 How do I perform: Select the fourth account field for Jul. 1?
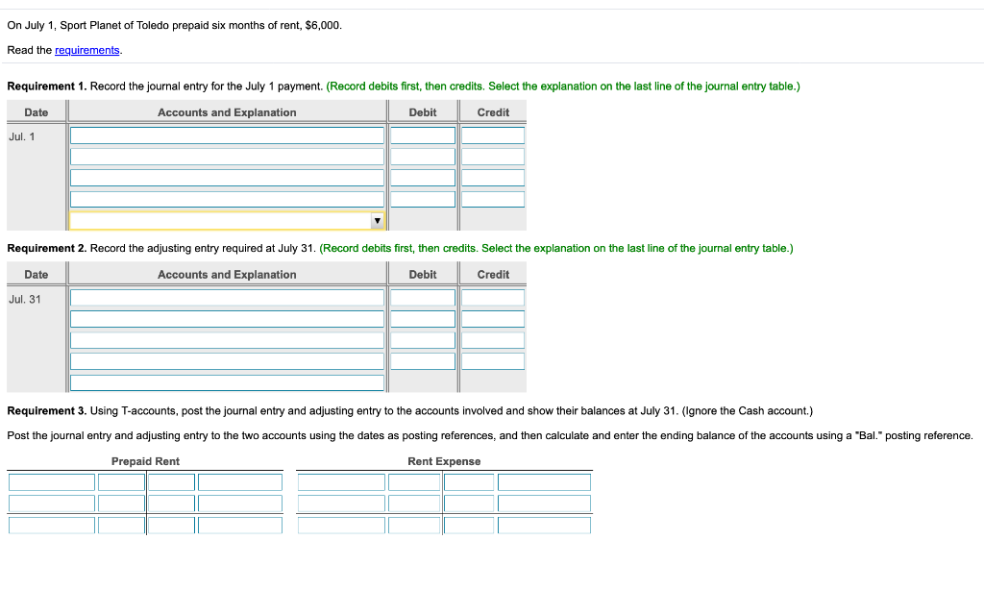click(227, 200)
